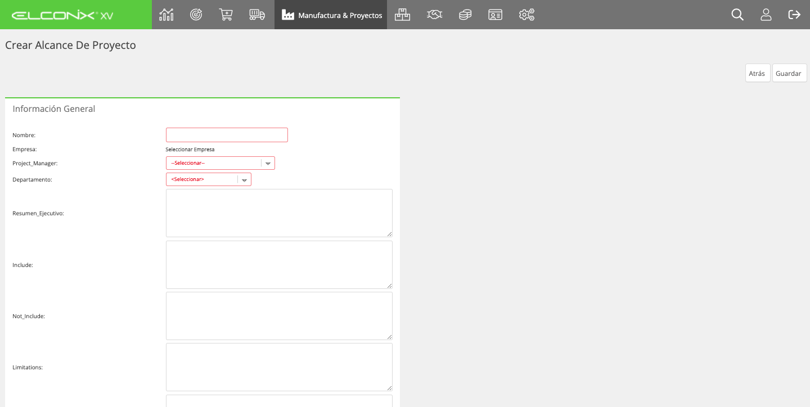Click the ELCONIX XV logo
The image size is (810, 407).
coord(62,15)
